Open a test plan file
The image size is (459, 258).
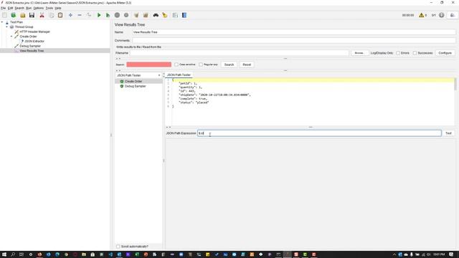tap(23, 15)
